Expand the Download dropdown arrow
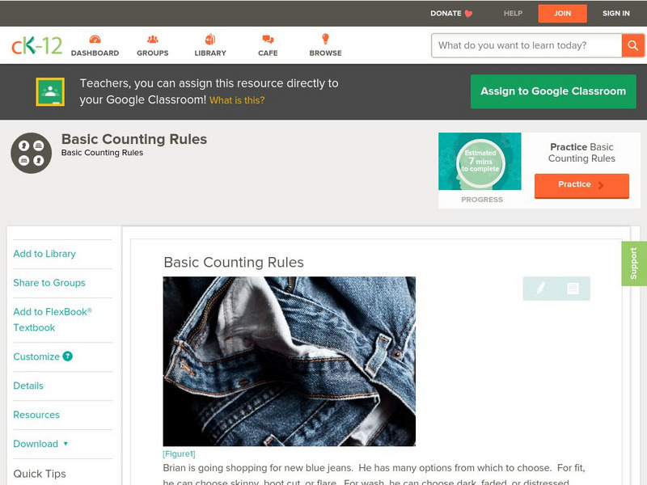This screenshot has height=485, width=647. pos(66,444)
